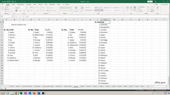
Task: Apply the Check Cell style
Action: 99,10
